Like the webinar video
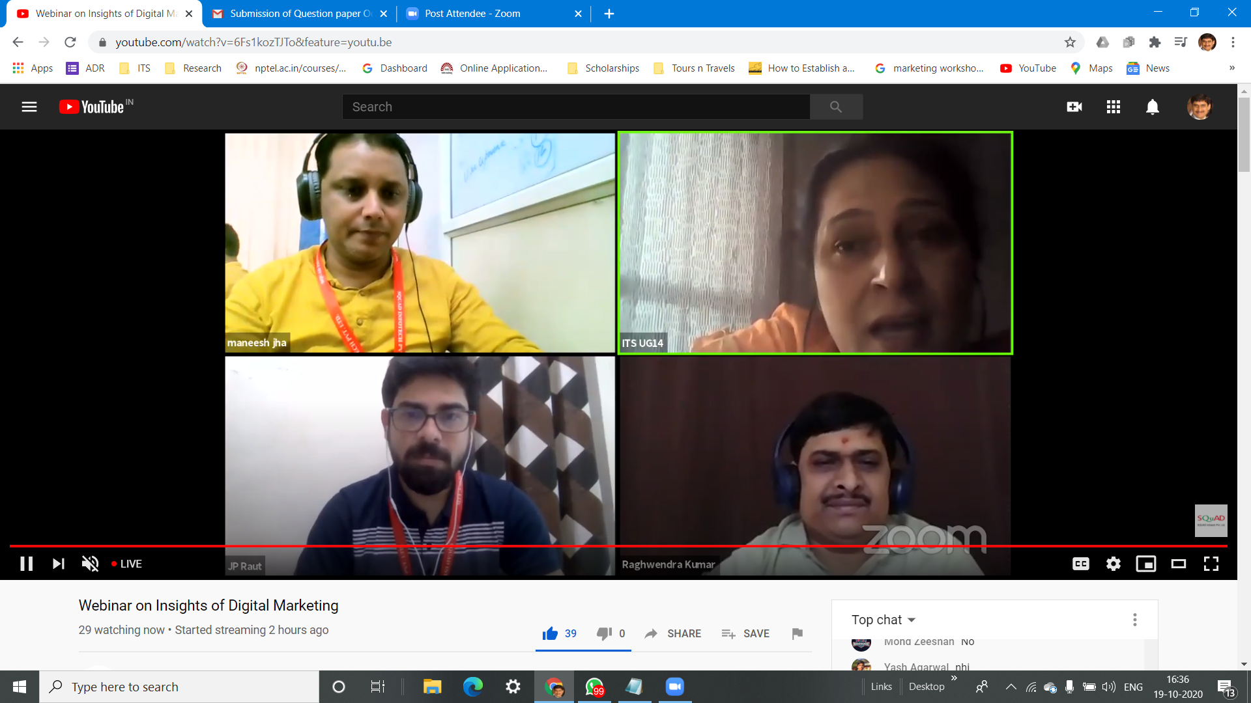 pos(560,633)
